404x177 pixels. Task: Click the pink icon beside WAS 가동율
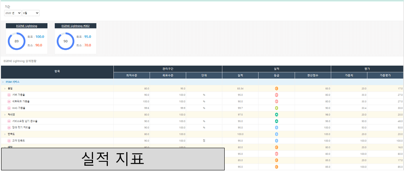click(x=9, y=108)
